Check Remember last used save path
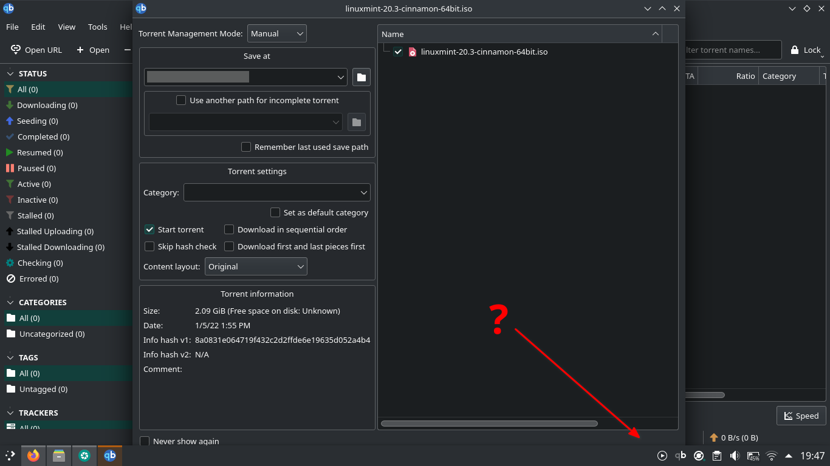The image size is (830, 466). tap(246, 147)
